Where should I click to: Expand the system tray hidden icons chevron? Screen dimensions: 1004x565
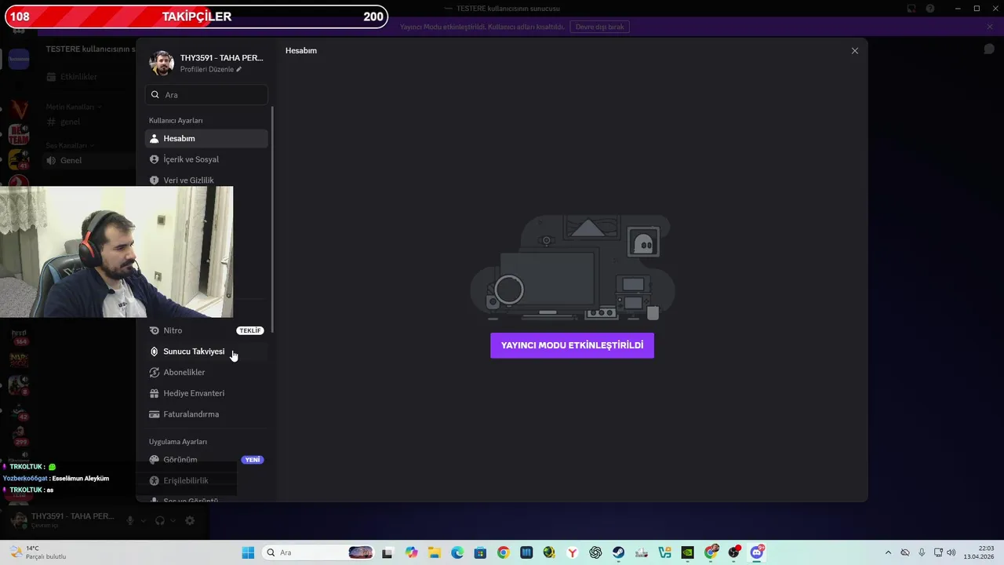click(x=888, y=552)
